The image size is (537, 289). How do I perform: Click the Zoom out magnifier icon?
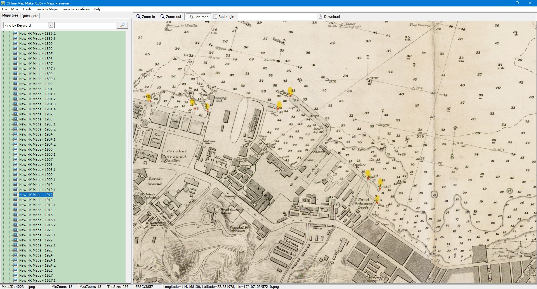click(162, 17)
